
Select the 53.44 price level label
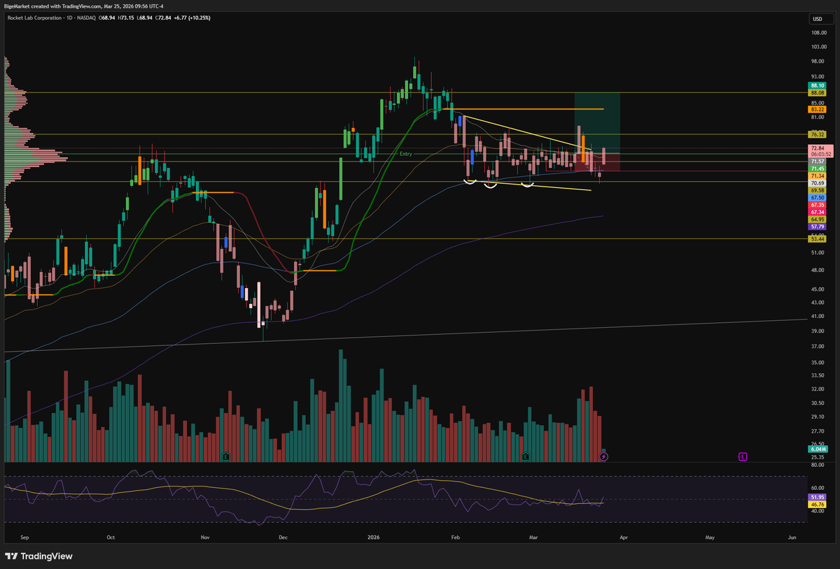pos(817,238)
